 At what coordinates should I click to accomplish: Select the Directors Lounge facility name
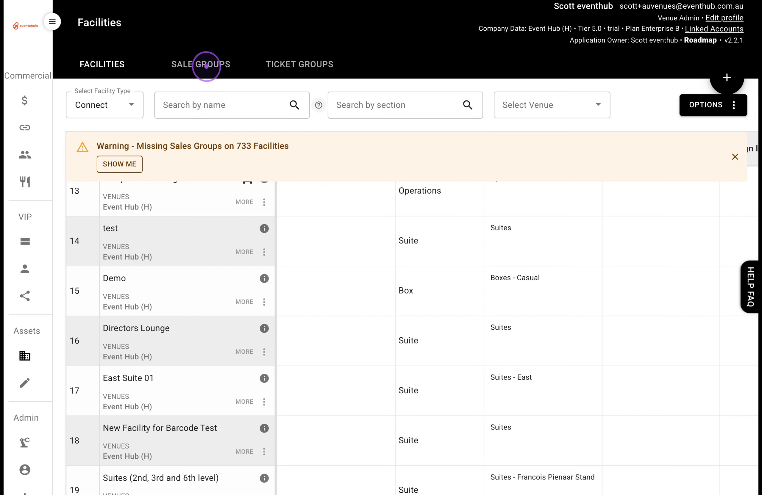point(136,328)
